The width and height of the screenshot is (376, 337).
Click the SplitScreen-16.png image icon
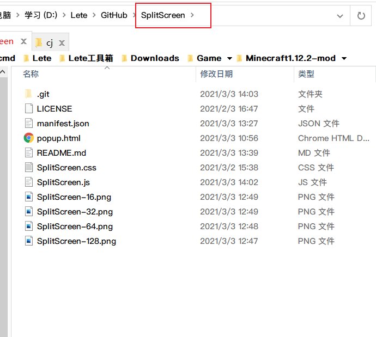coord(29,197)
